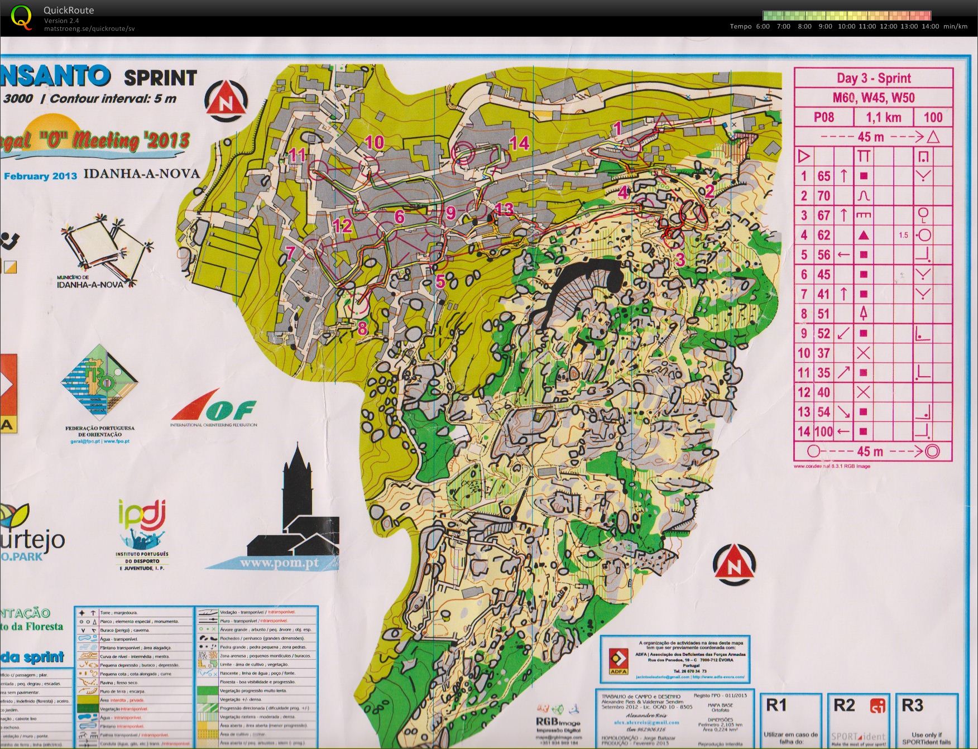Click the P08 course code cell
The height and width of the screenshot is (749, 978).
click(x=823, y=117)
